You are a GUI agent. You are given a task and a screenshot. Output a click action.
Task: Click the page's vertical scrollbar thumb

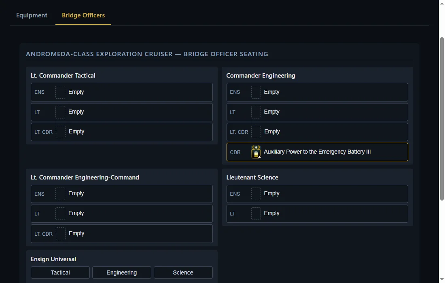pos(442,119)
